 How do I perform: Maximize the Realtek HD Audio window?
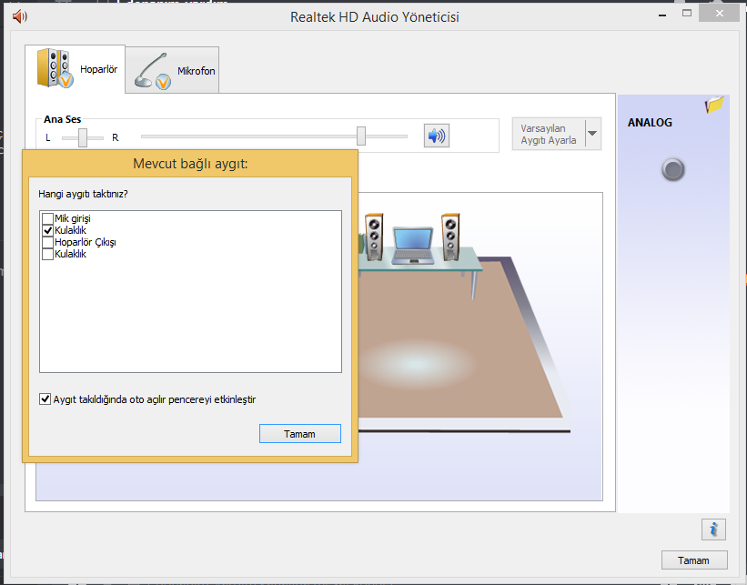pyautogui.click(x=687, y=14)
